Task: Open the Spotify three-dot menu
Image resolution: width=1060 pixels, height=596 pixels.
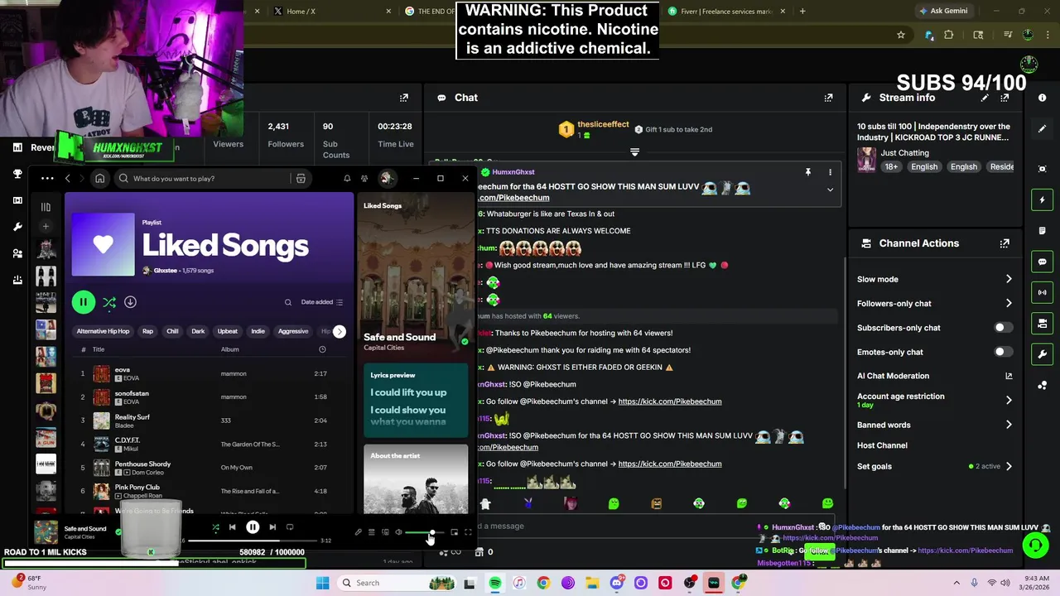Action: coord(47,179)
